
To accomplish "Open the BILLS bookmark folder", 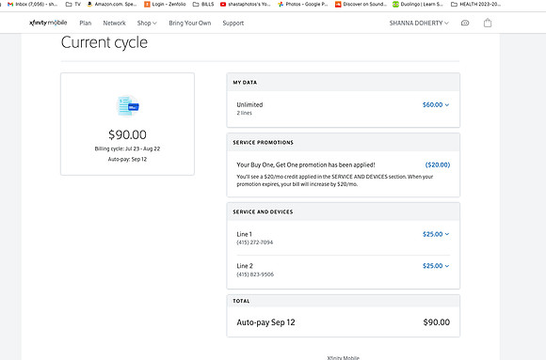I will point(203,4).
